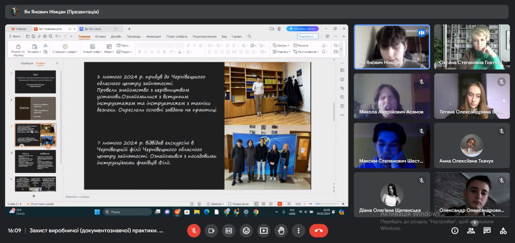Screen dimensions: 515x243
Task: Open the meeting details info icon
Action: [455, 231]
